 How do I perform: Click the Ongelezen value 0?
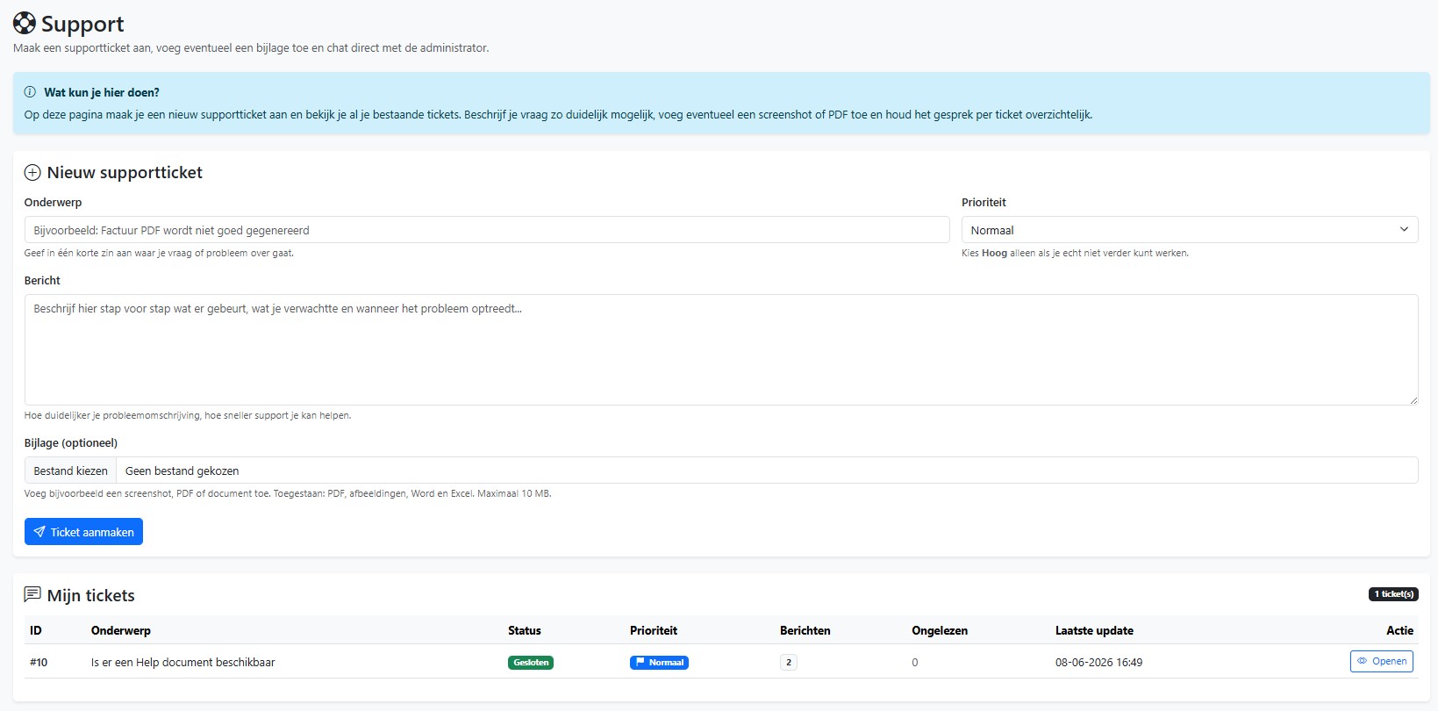click(915, 663)
